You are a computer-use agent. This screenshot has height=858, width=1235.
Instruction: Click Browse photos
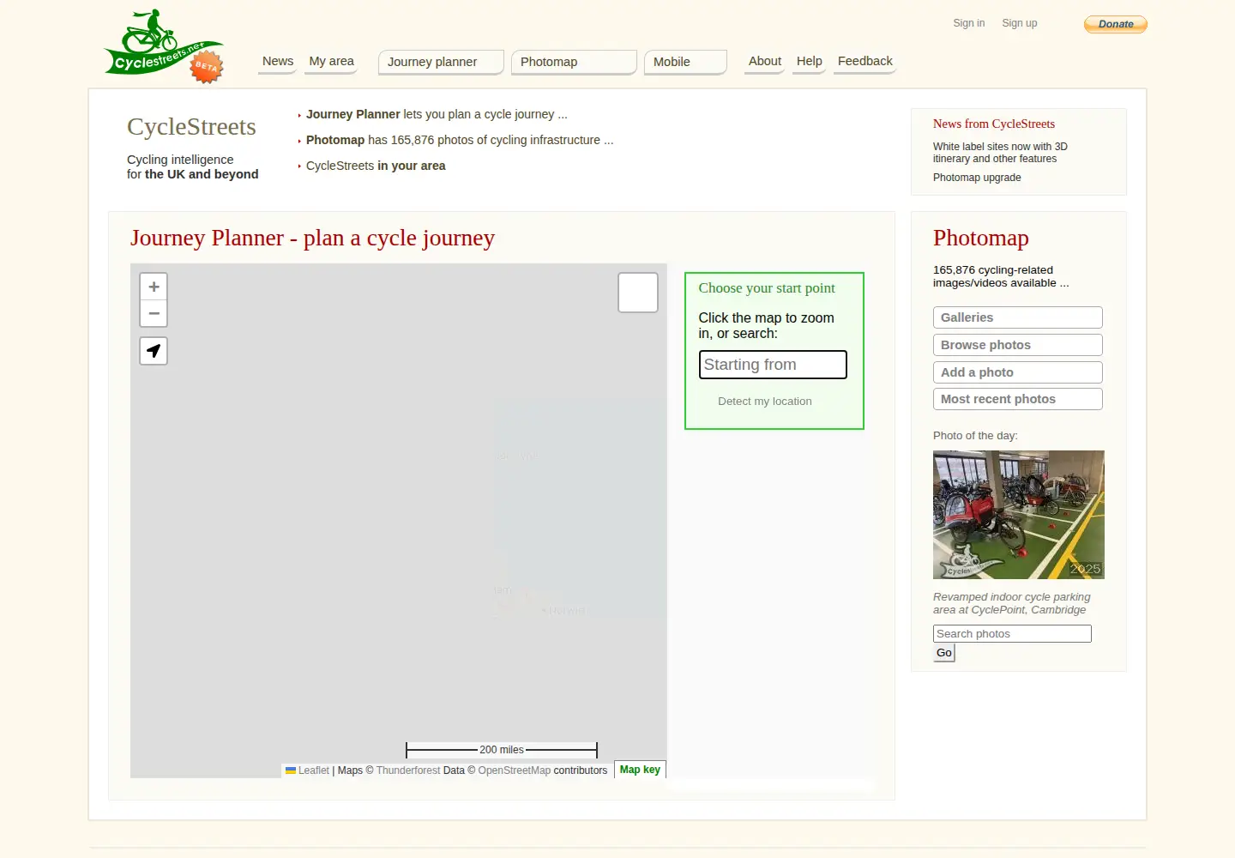click(1018, 345)
